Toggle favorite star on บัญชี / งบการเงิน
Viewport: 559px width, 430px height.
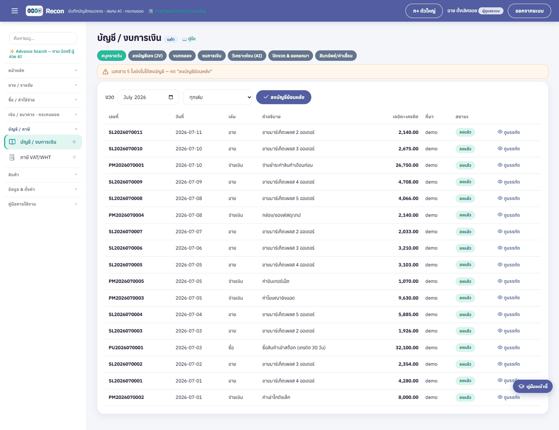click(x=74, y=142)
